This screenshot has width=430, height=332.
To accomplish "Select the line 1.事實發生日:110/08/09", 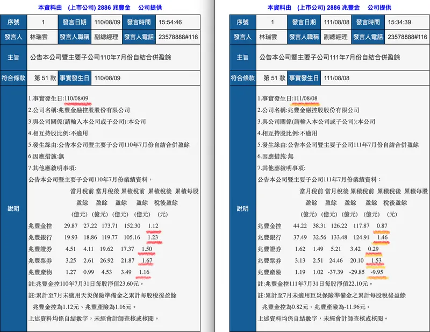I will pos(58,98).
